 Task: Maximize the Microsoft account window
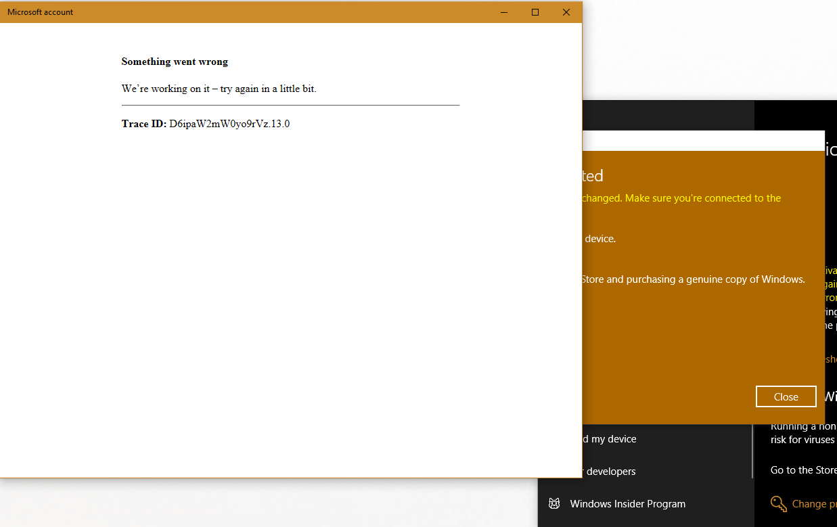[535, 12]
